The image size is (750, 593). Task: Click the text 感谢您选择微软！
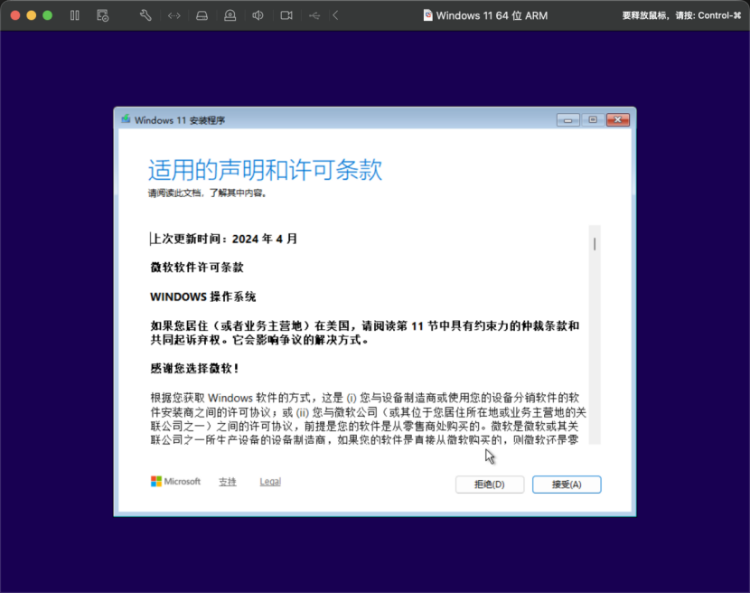pyautogui.click(x=194, y=369)
